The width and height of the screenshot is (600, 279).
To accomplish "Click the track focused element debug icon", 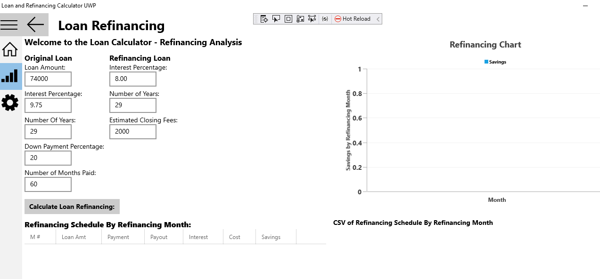I will [300, 19].
